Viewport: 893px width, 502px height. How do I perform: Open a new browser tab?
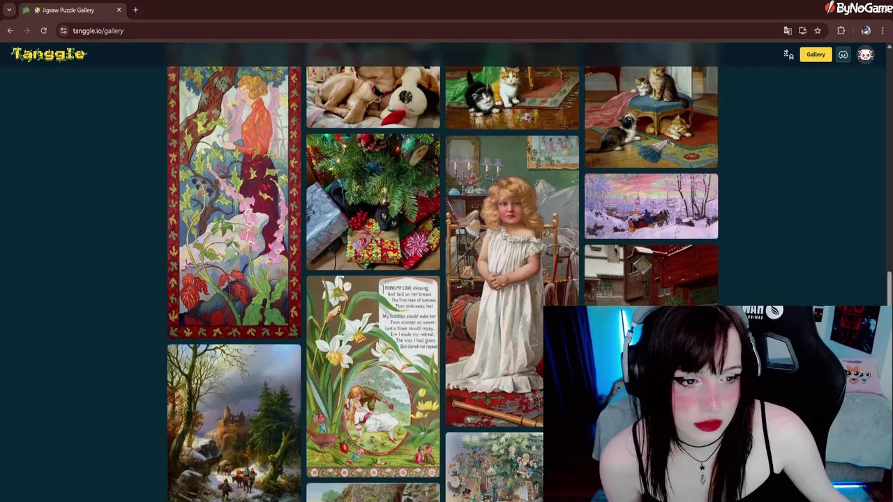pyautogui.click(x=135, y=10)
